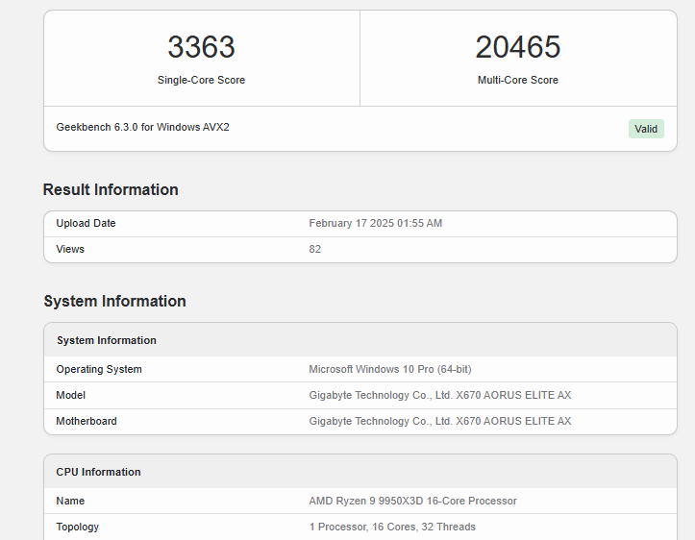
Task: Click the Upload Date row label
Action: click(x=86, y=223)
